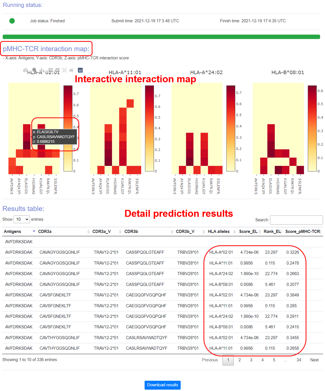
Task: Activate the pan arrows tool
Action: tap(42, 70)
